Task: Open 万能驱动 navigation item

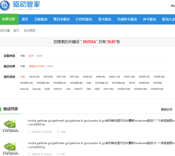Action: pos(41,19)
